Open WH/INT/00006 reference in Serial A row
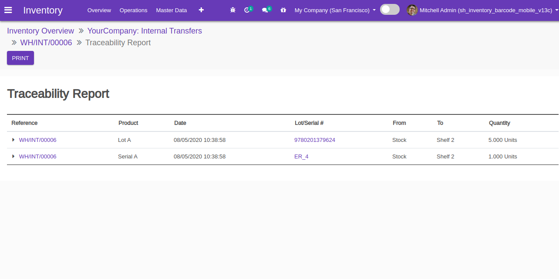This screenshot has height=279, width=559. (x=38, y=157)
